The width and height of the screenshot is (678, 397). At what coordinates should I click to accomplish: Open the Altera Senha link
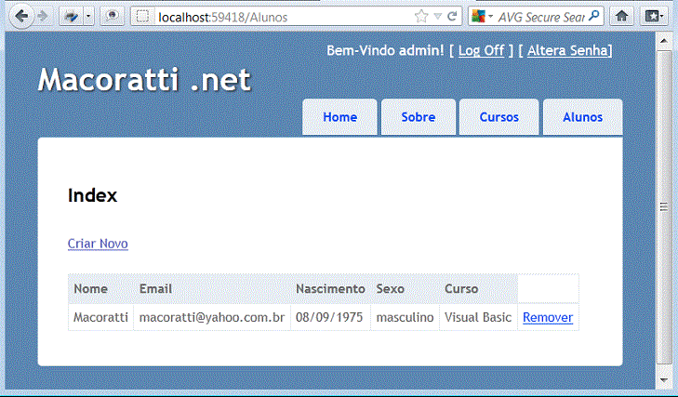pos(567,50)
